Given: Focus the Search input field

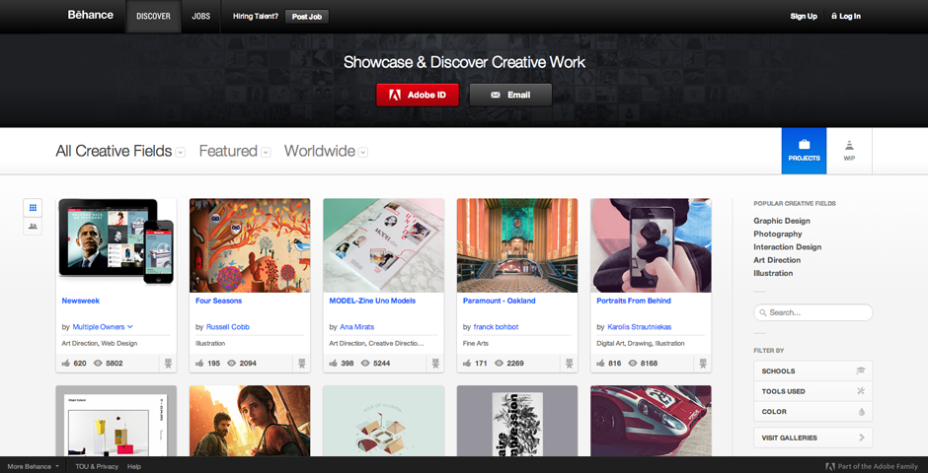Looking at the screenshot, I should point(813,312).
